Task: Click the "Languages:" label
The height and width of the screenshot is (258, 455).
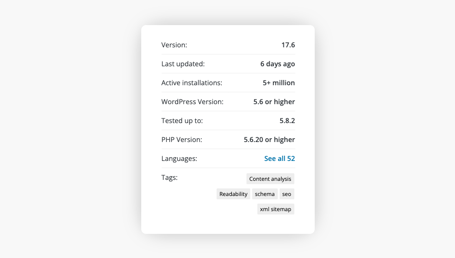Action: pos(179,159)
